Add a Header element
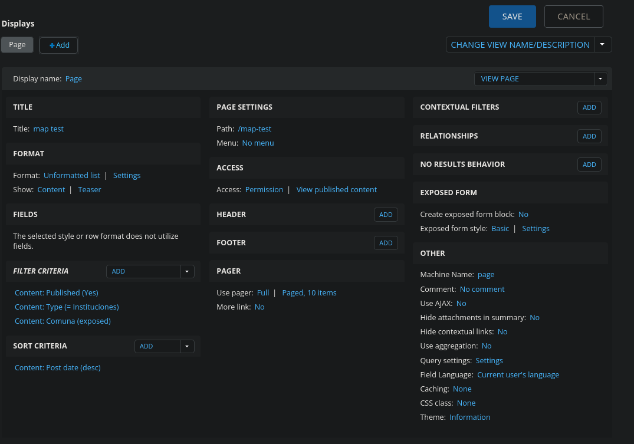This screenshot has width=634, height=444. pyautogui.click(x=386, y=215)
